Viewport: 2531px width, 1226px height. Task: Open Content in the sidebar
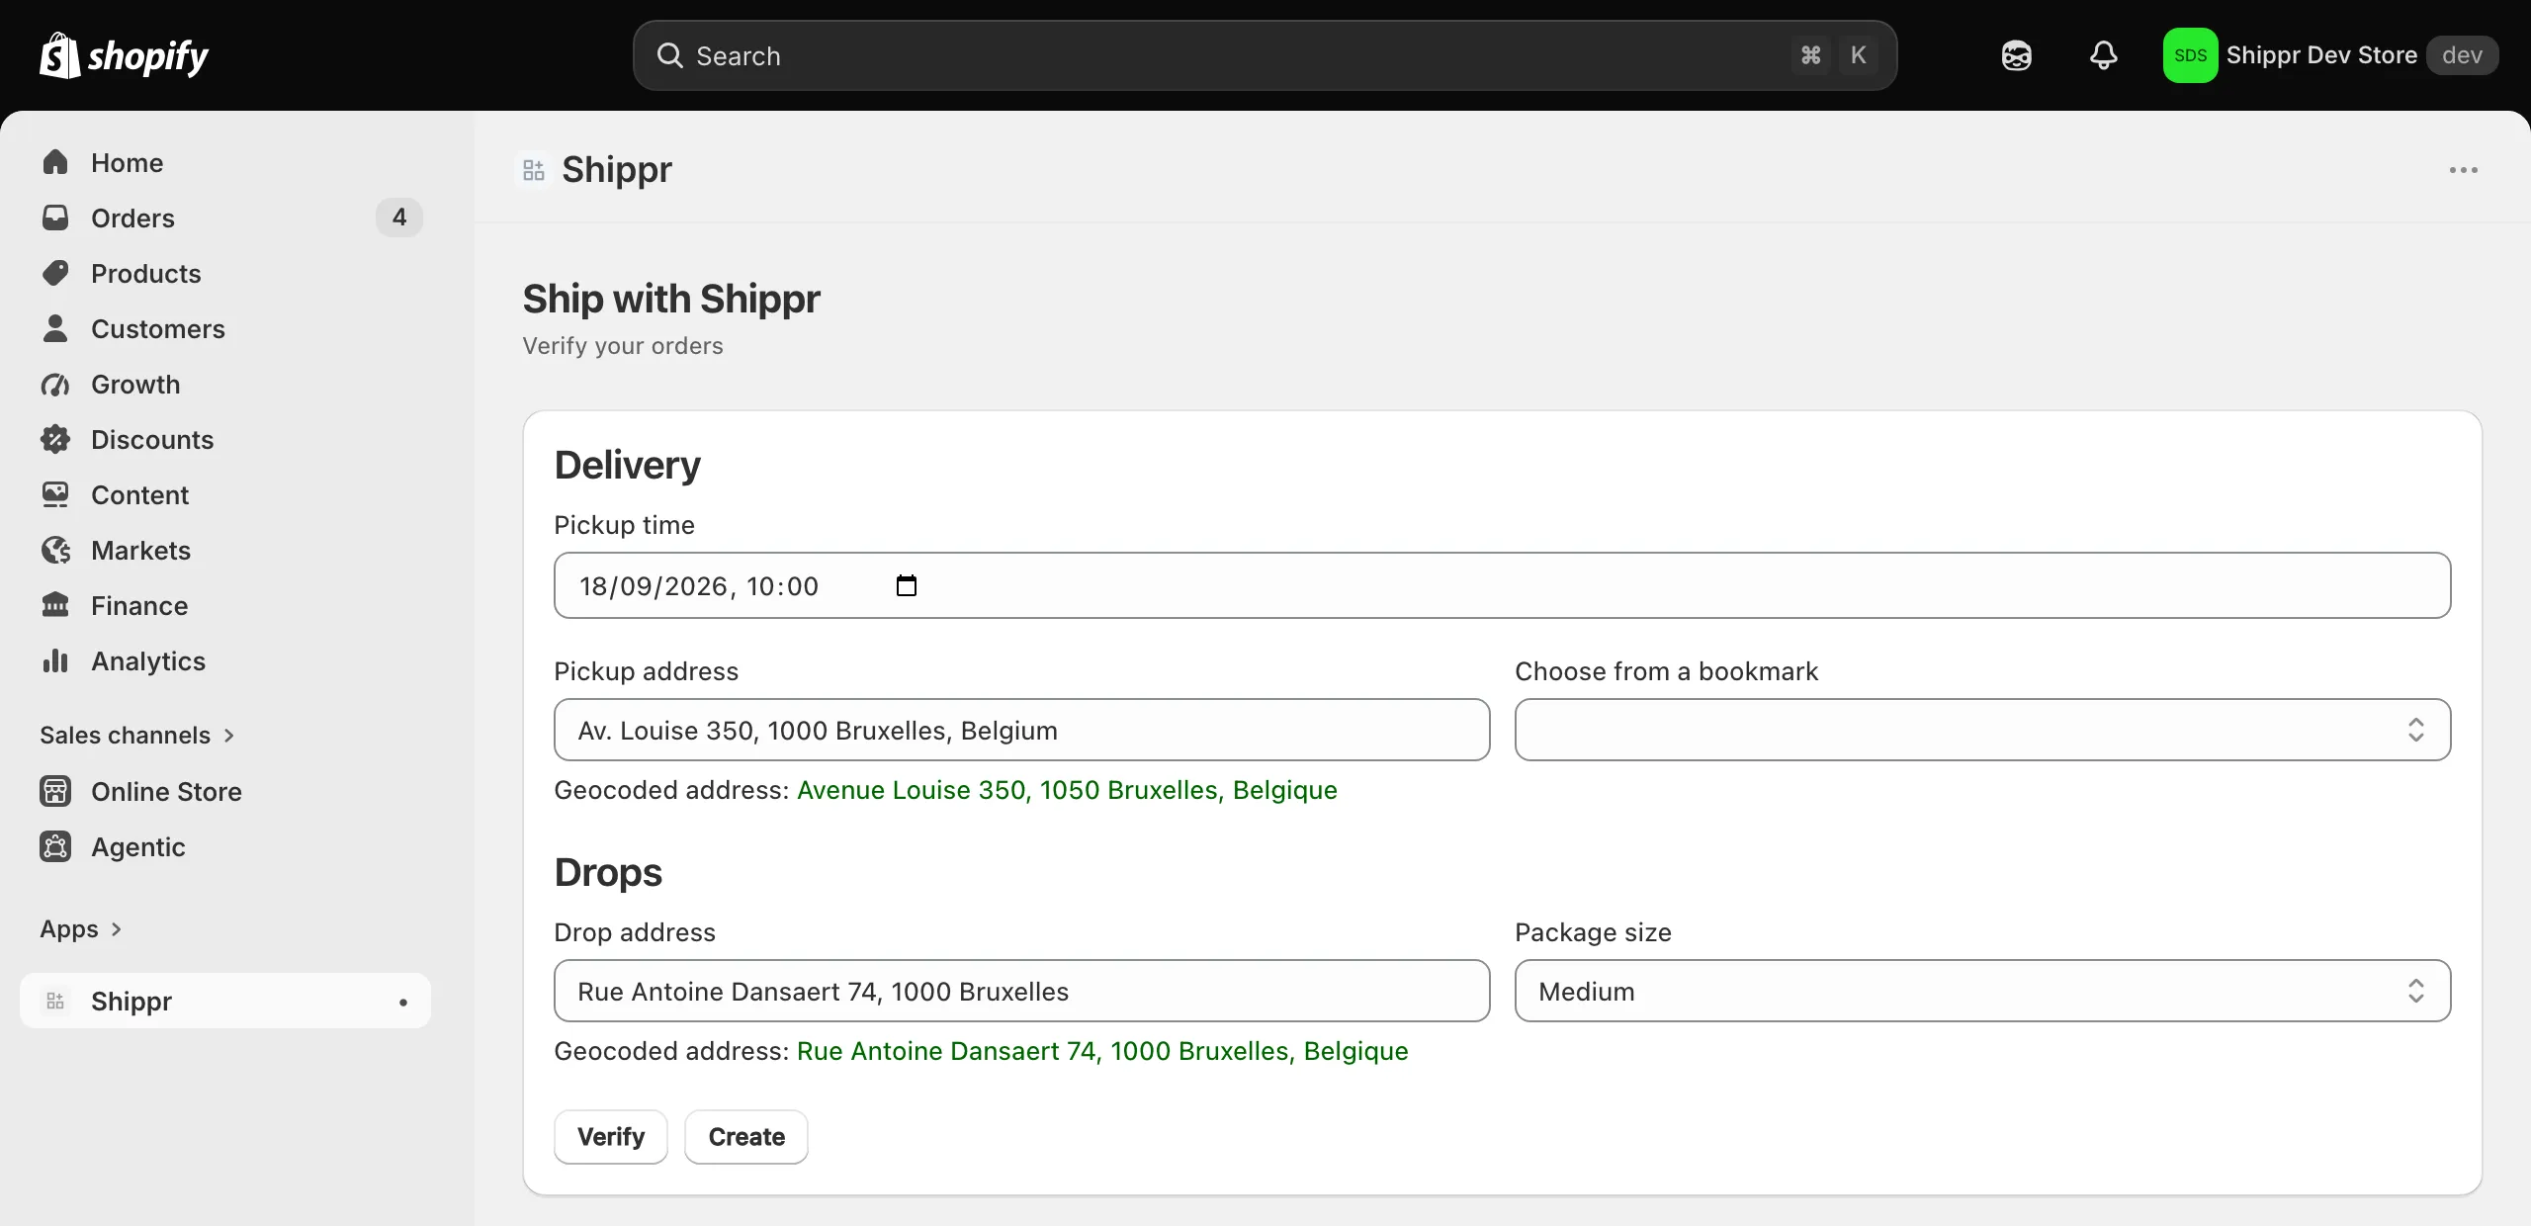pyautogui.click(x=225, y=494)
